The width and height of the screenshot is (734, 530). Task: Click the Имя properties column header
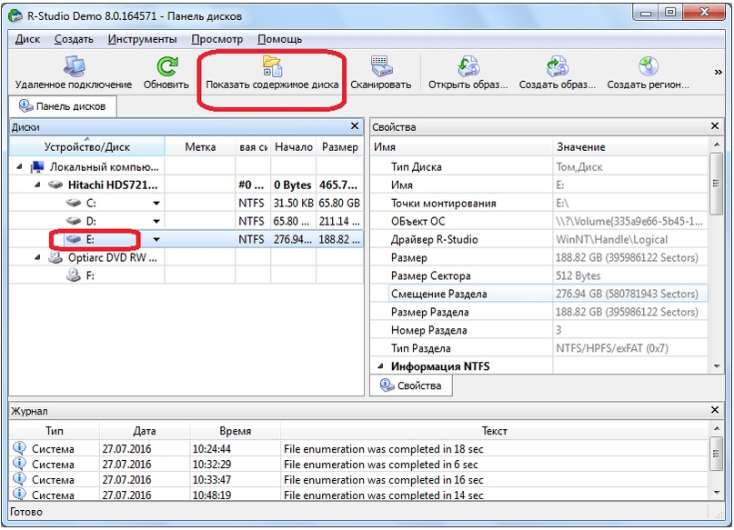point(461,146)
